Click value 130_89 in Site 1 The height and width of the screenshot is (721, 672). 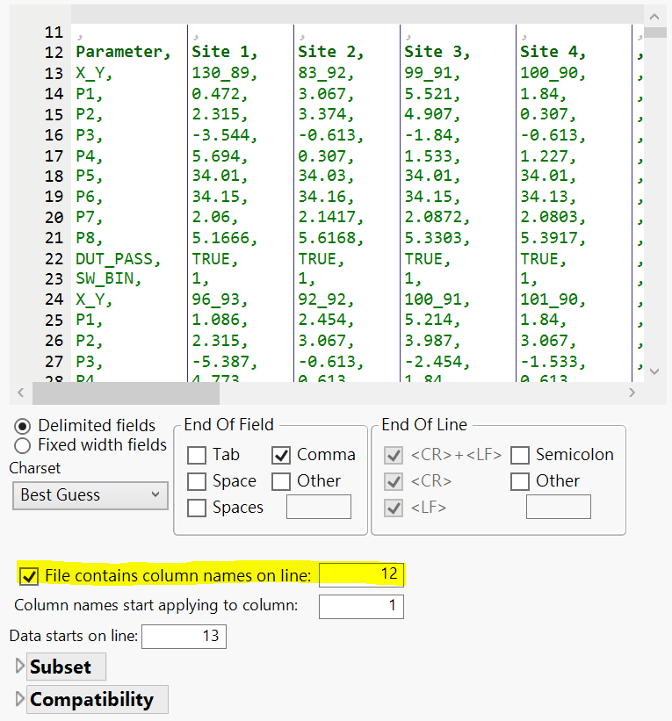pos(225,73)
